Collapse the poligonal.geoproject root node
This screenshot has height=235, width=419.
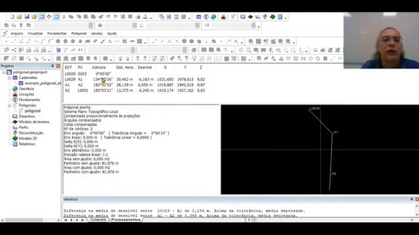(x=3, y=72)
